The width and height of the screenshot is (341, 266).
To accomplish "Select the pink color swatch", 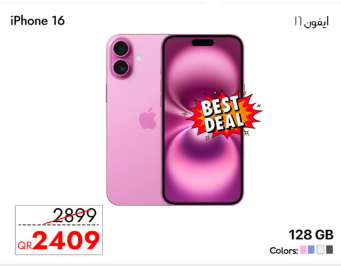I will click(x=304, y=249).
